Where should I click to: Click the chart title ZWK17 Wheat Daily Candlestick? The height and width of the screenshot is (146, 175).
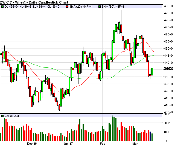click(x=34, y=2)
